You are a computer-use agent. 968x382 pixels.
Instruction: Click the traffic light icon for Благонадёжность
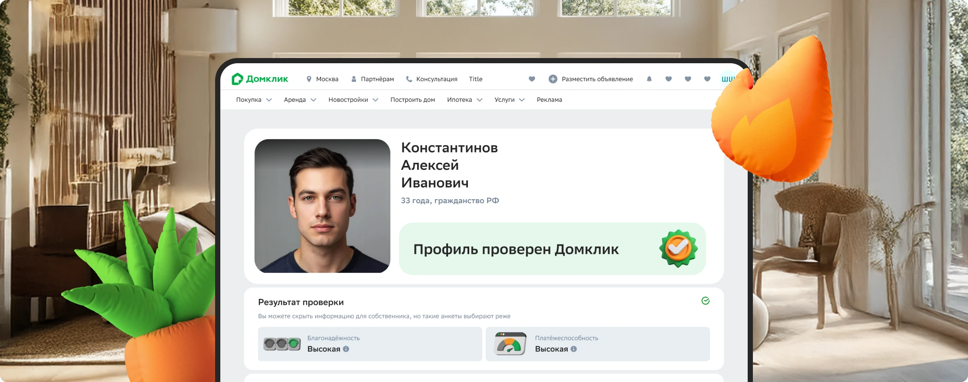[x=282, y=344]
